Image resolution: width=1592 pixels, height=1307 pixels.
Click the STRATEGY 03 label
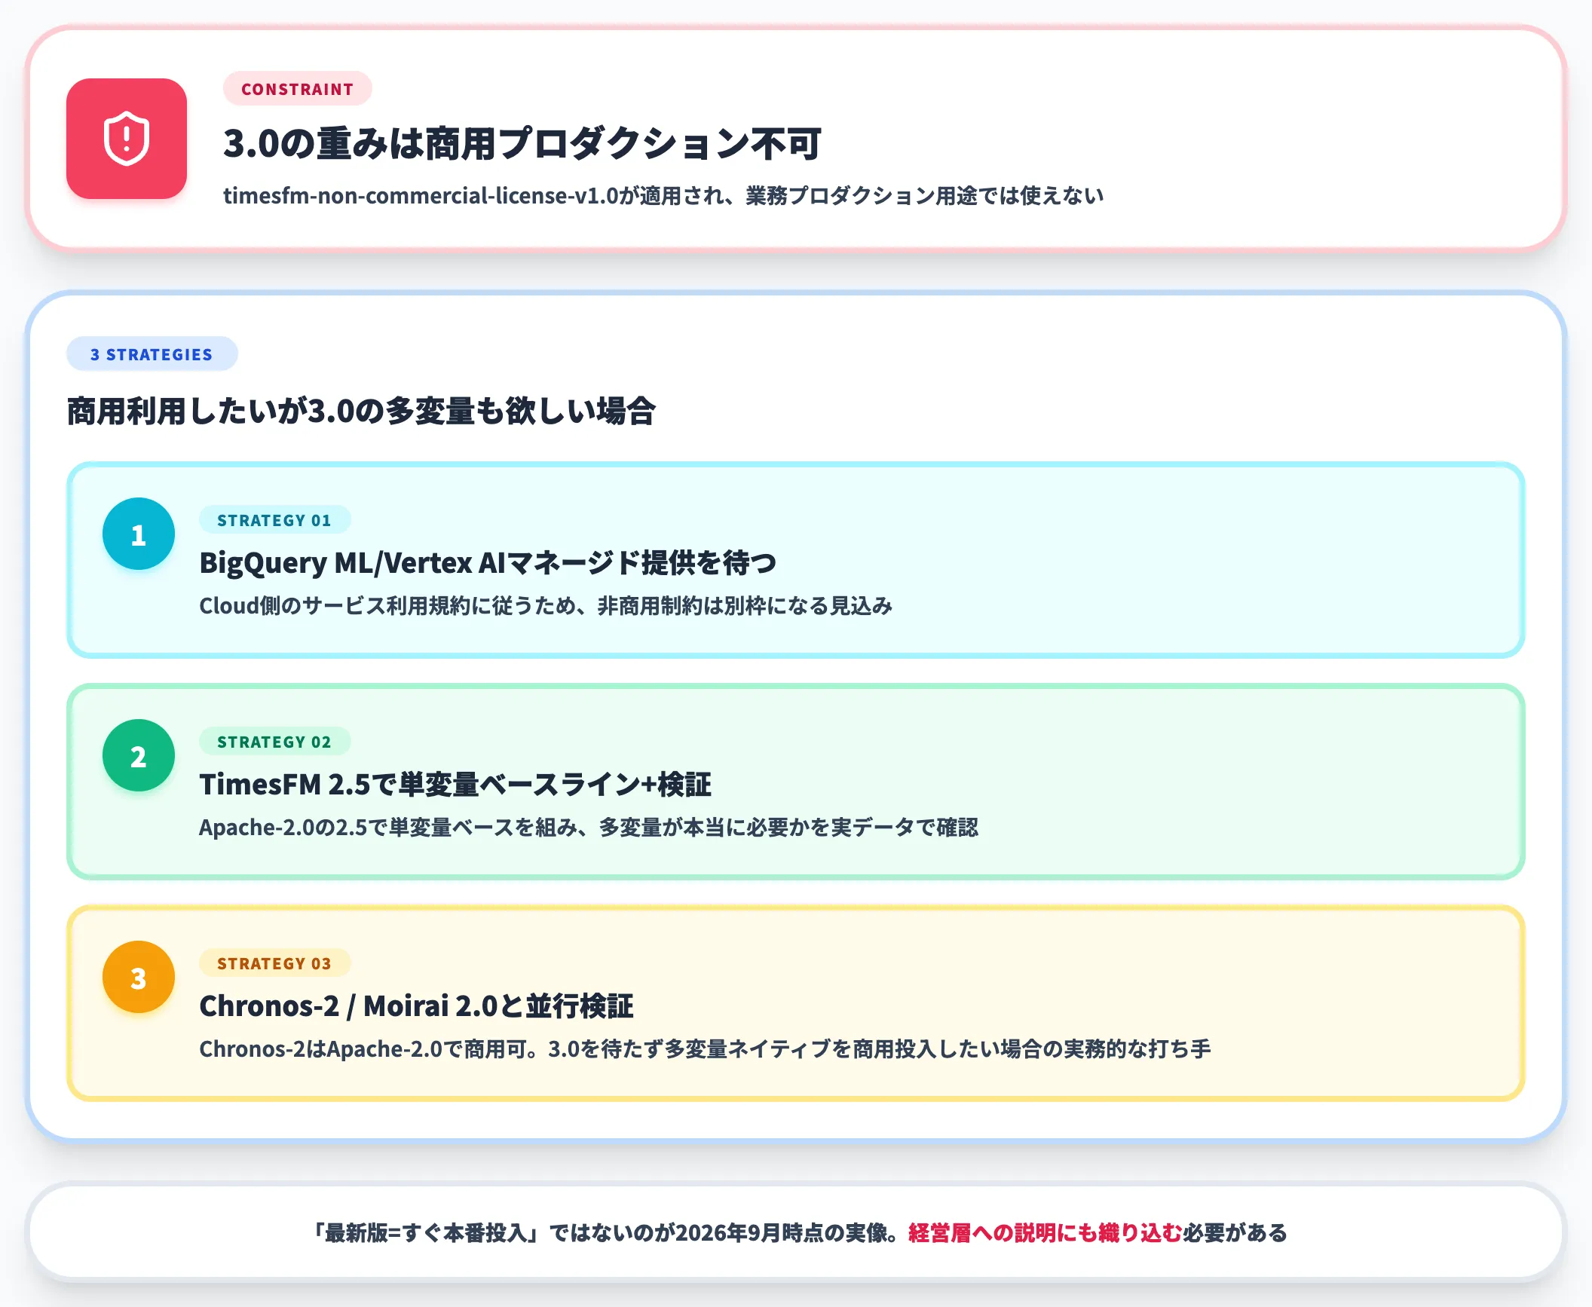pyautogui.click(x=275, y=963)
